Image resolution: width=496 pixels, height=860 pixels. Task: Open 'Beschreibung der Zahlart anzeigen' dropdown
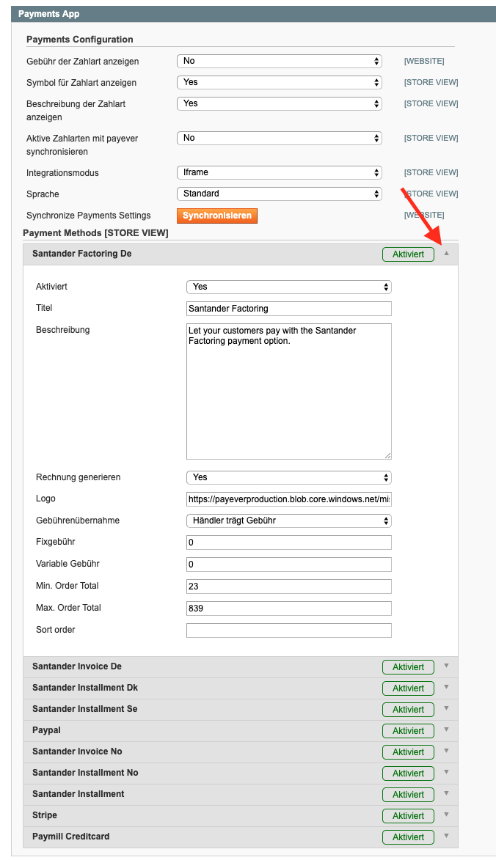pos(280,103)
